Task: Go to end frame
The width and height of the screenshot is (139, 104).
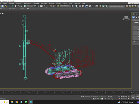Action: coord(129,96)
